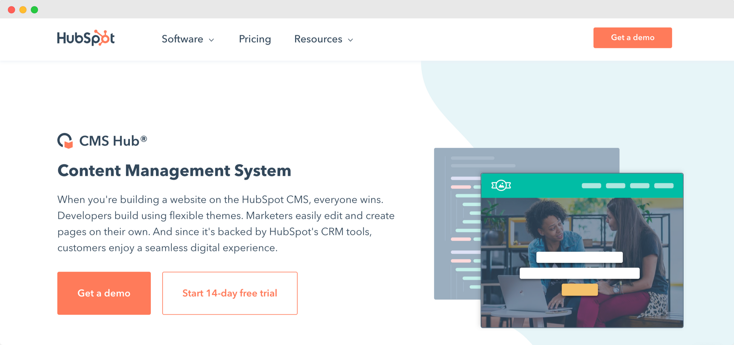
Task: Click the macOS red close window button
Action: coord(11,10)
